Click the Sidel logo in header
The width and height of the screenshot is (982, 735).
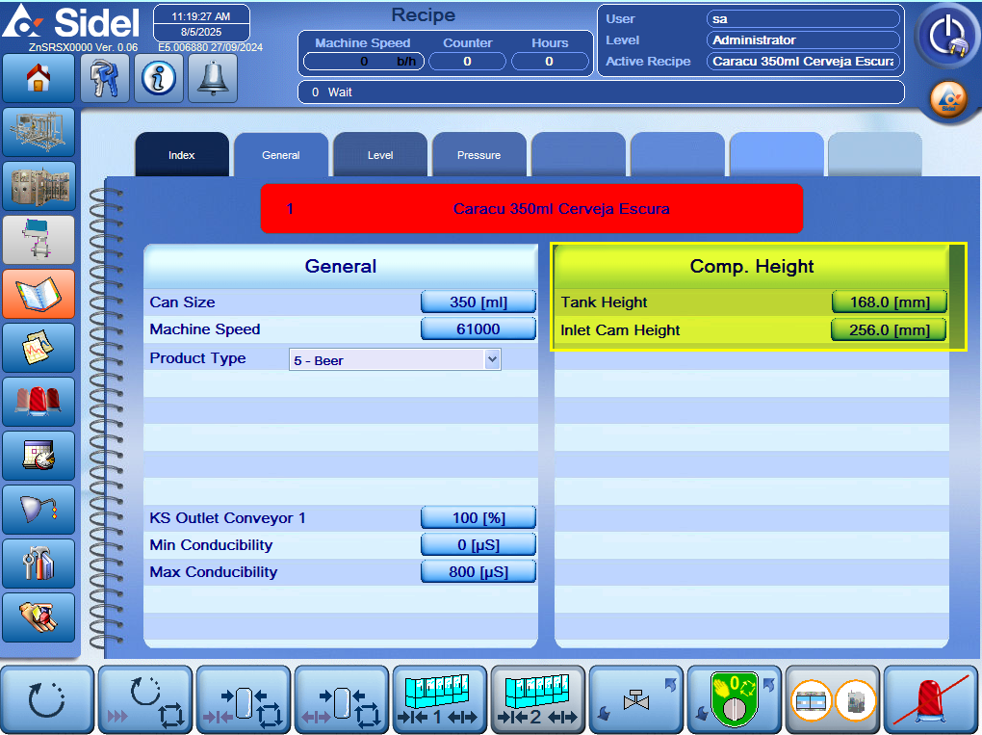(71, 22)
